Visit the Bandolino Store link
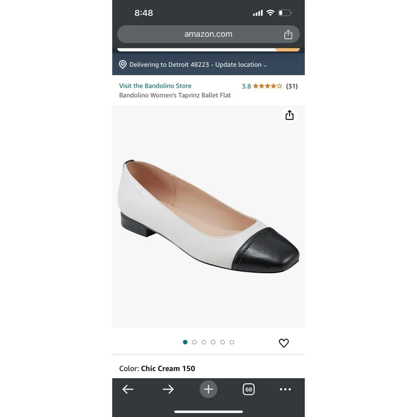Screen dimensions: 417x417 (x=155, y=85)
